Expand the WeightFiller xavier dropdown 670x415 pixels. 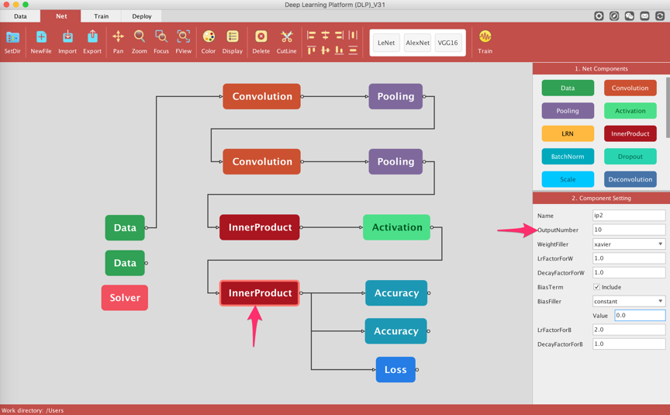[629, 244]
